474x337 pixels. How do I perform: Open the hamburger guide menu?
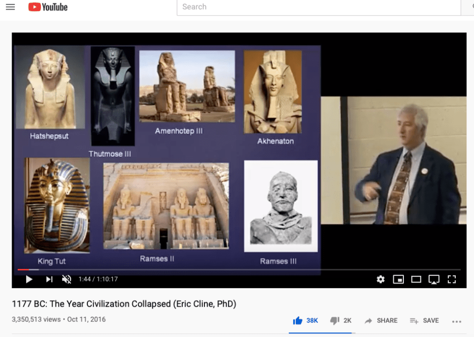pyautogui.click(x=10, y=7)
